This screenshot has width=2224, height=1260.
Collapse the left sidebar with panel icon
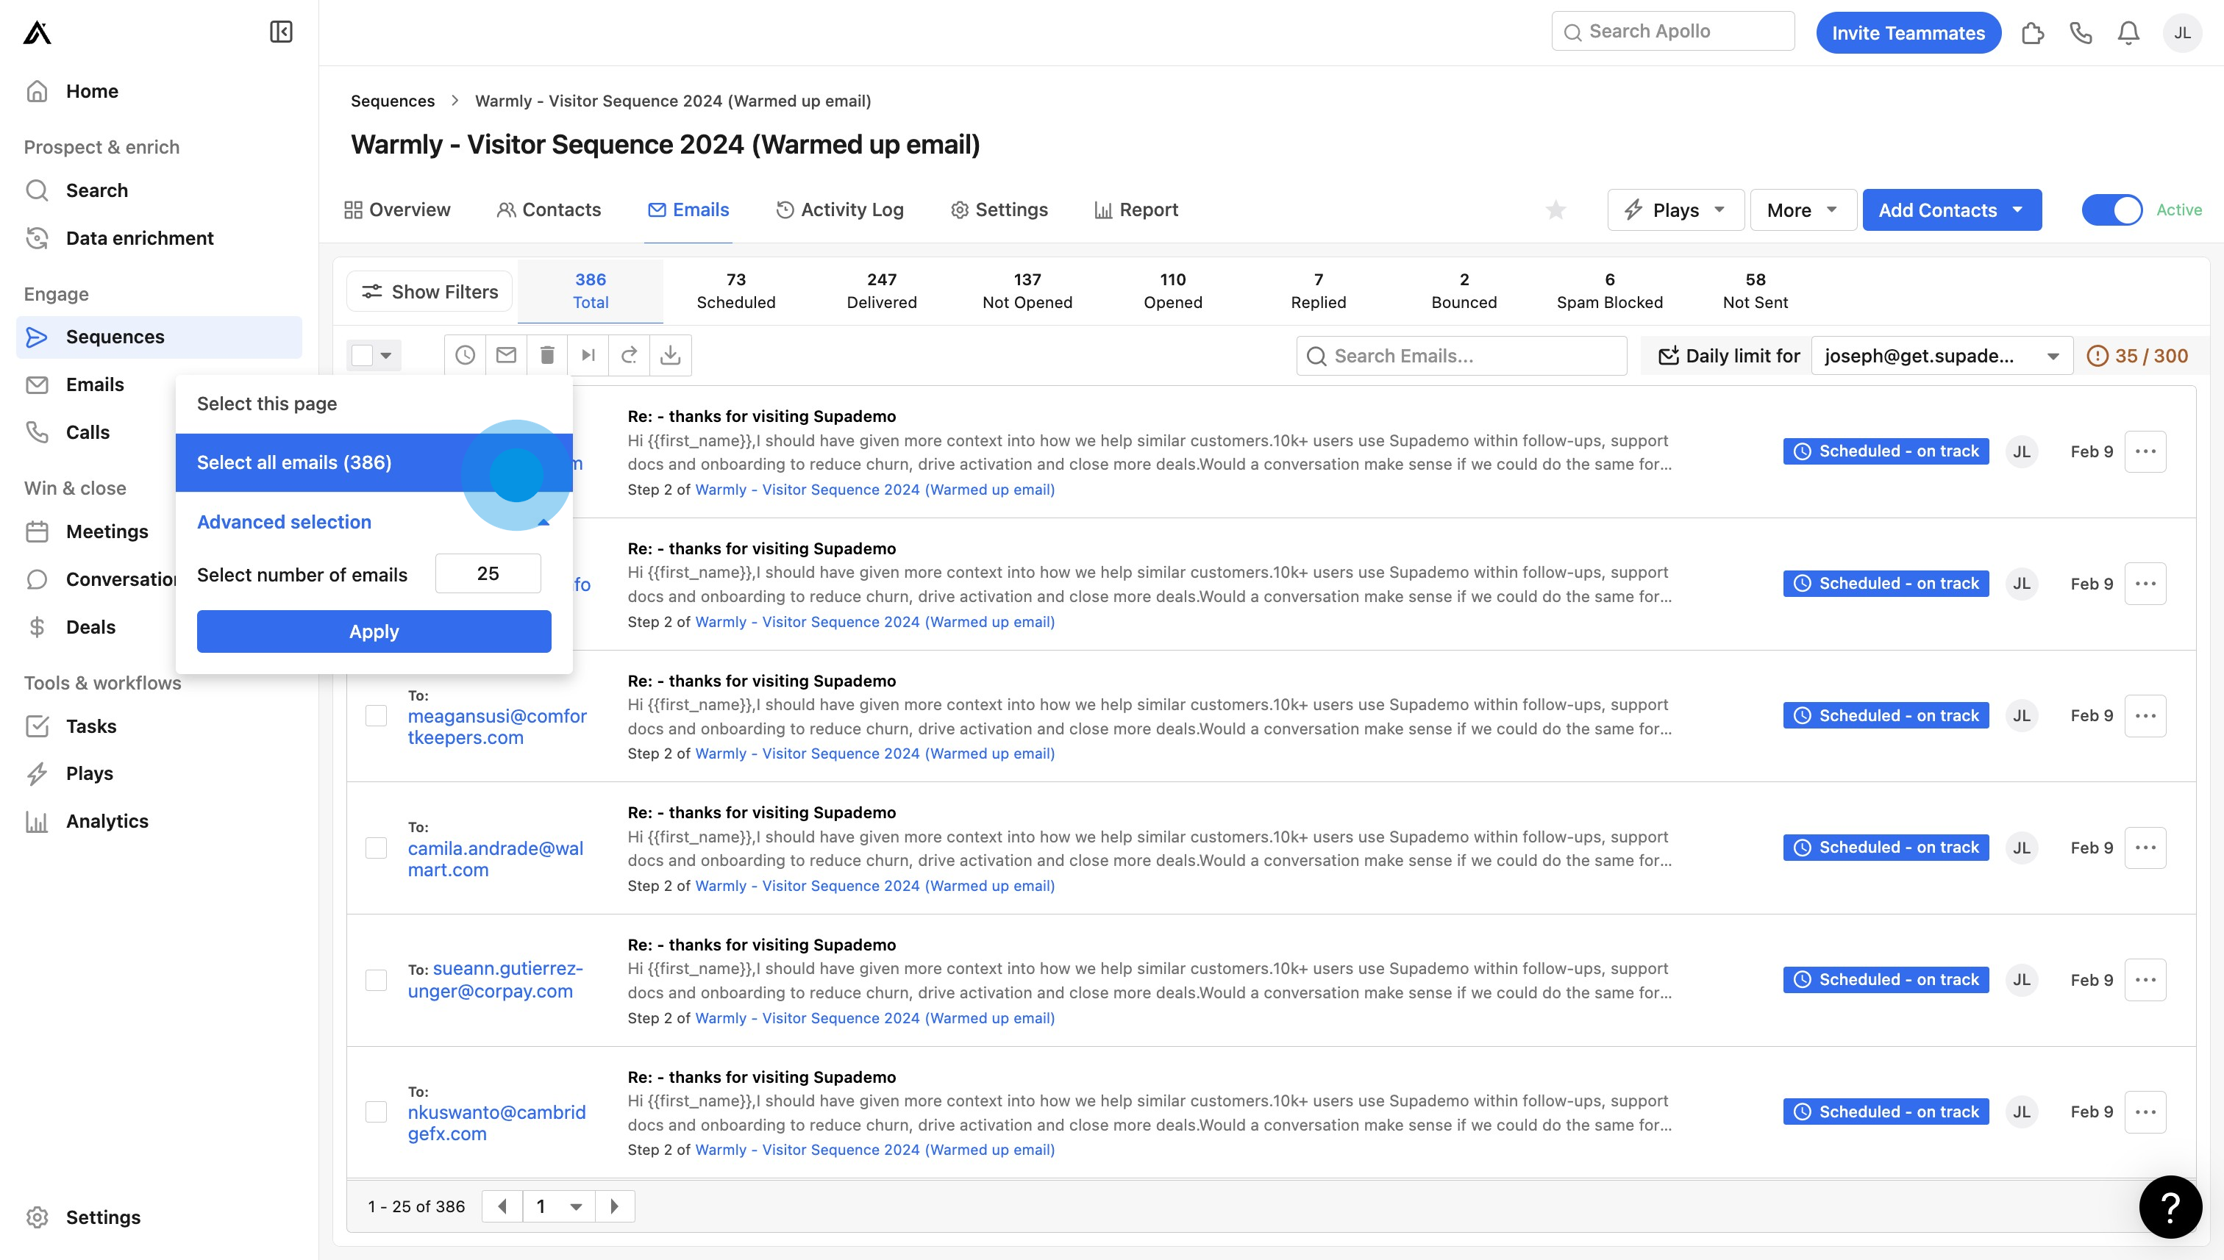pyautogui.click(x=280, y=32)
